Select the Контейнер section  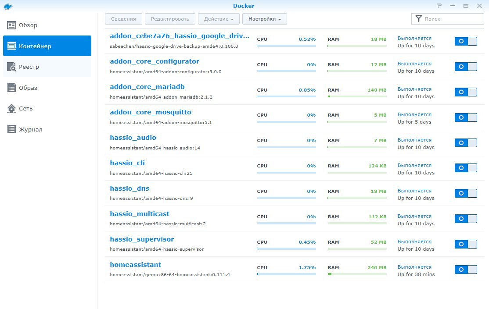(x=47, y=46)
